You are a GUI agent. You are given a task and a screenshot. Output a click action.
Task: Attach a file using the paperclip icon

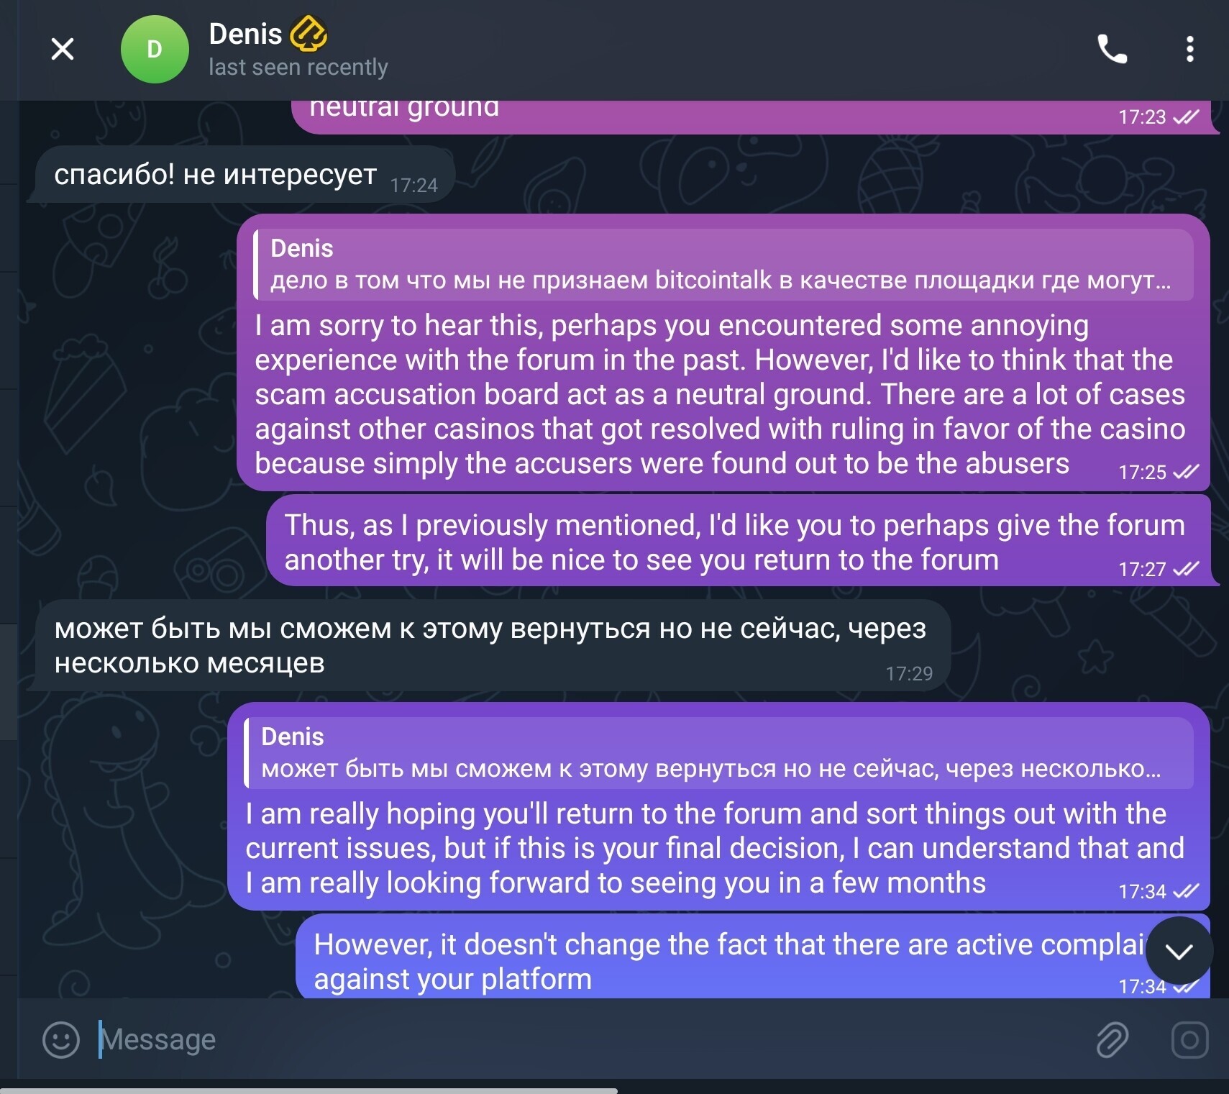click(x=1112, y=1039)
